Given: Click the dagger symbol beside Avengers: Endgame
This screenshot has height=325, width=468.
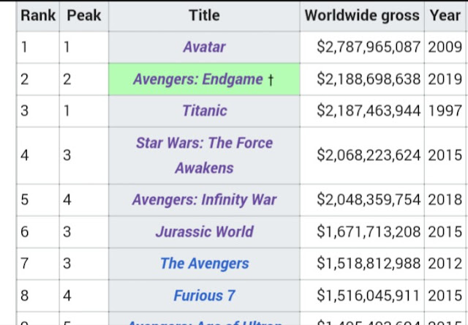Looking at the screenshot, I should click(271, 79).
